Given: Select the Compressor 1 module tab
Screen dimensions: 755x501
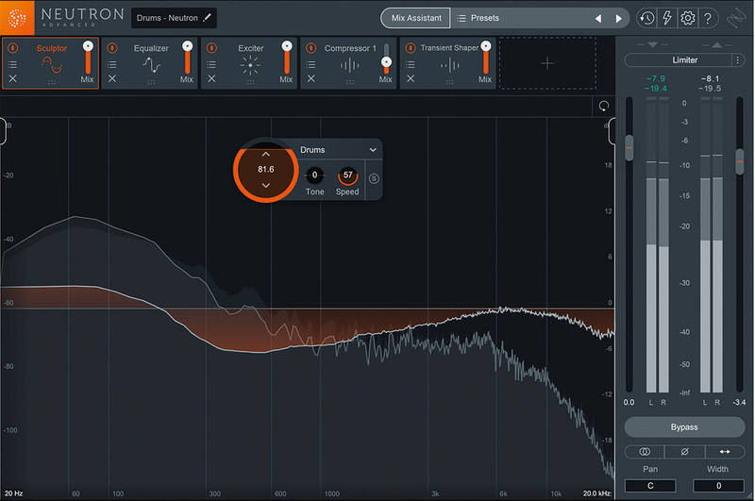Looking at the screenshot, I should [x=349, y=63].
